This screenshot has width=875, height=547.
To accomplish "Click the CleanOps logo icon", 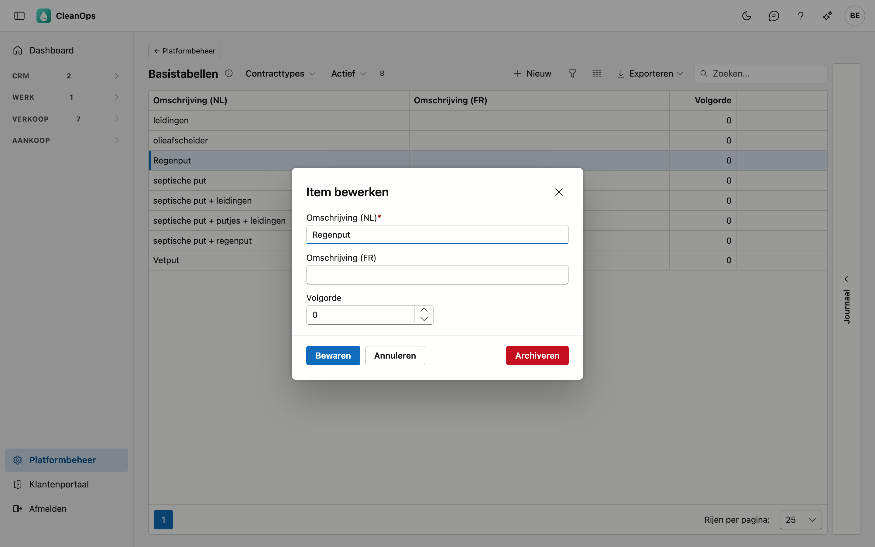I will [x=43, y=15].
